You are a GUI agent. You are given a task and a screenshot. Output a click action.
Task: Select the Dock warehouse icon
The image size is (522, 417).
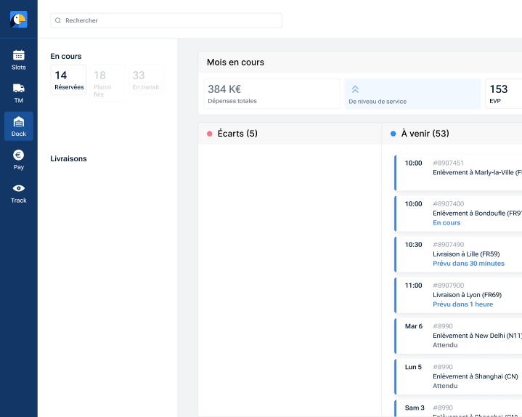point(19,122)
